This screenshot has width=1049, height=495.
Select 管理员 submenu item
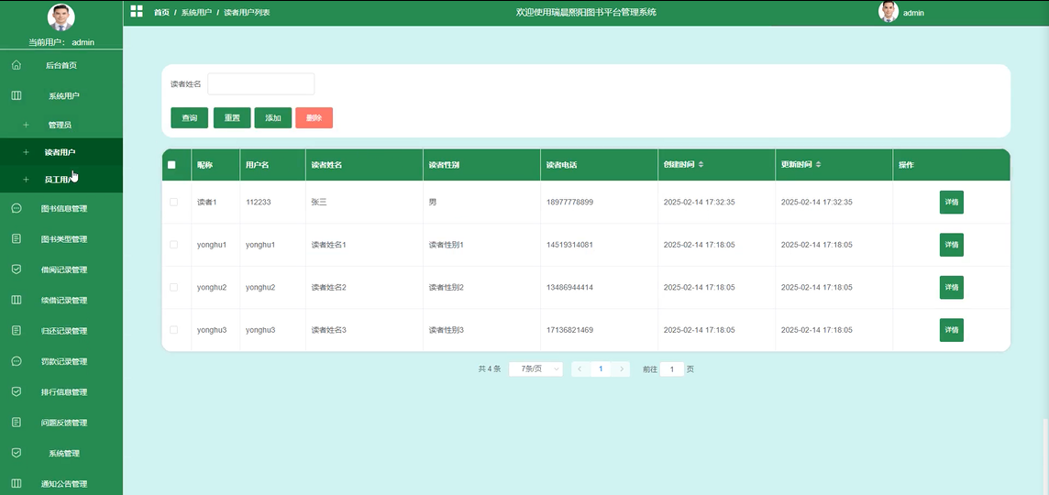coord(61,125)
